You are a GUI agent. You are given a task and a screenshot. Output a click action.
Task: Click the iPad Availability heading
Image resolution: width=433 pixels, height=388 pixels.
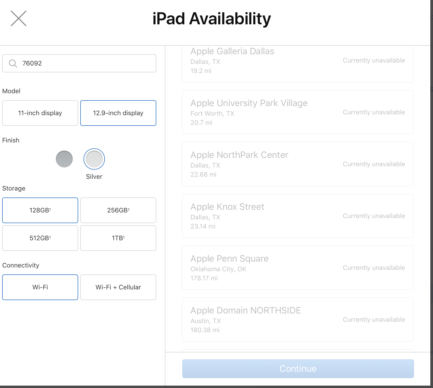click(212, 19)
